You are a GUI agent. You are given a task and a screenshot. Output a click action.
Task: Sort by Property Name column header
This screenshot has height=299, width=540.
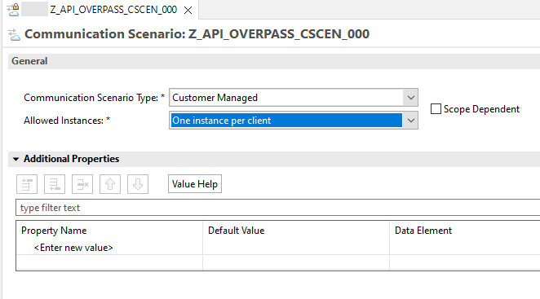(109, 231)
